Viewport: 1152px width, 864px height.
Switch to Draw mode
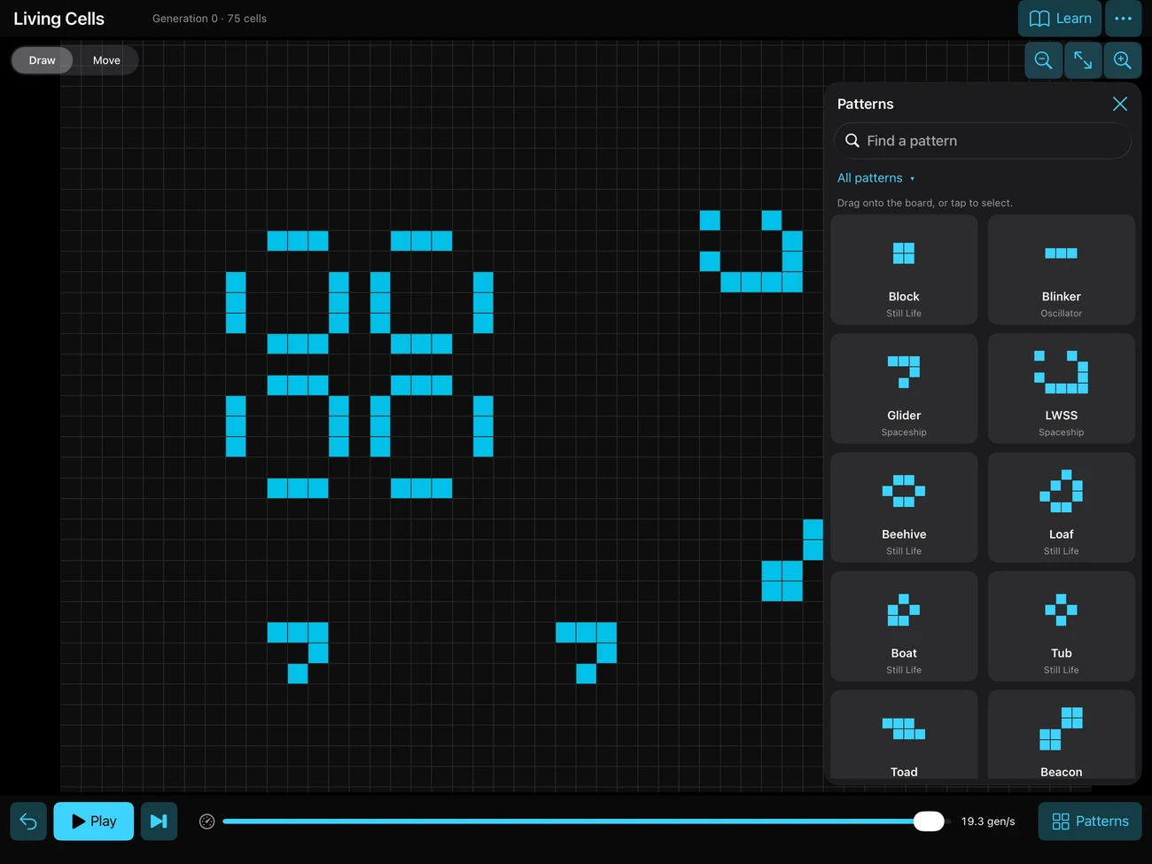click(x=42, y=60)
